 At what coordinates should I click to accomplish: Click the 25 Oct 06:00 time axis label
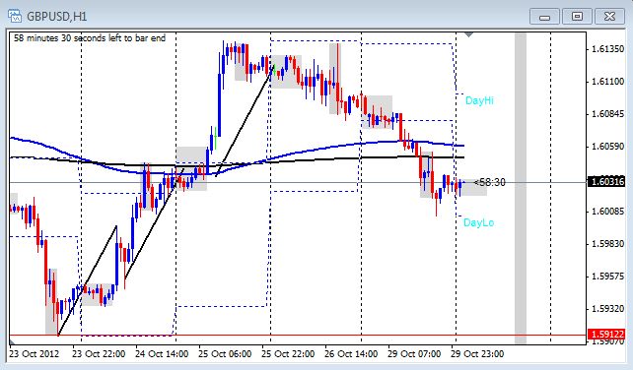pos(225,354)
